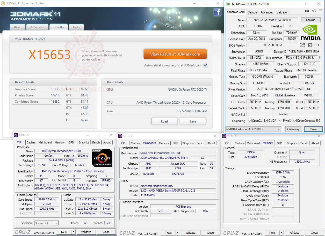The width and height of the screenshot is (325, 236).
Task: Open the Socket #1 selection dropdown
Action: click(47, 223)
